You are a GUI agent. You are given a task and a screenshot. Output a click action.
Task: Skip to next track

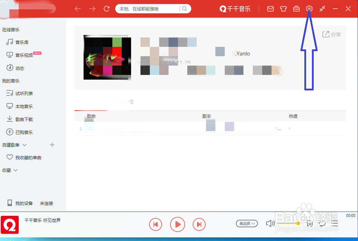(199, 224)
